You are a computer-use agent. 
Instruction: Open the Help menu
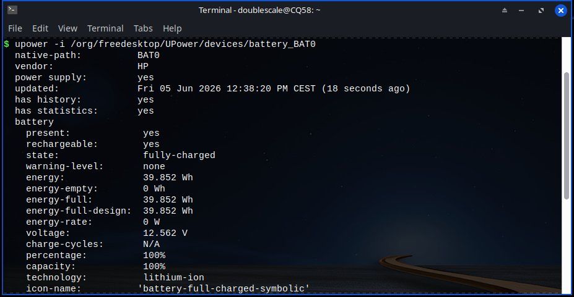pos(172,28)
